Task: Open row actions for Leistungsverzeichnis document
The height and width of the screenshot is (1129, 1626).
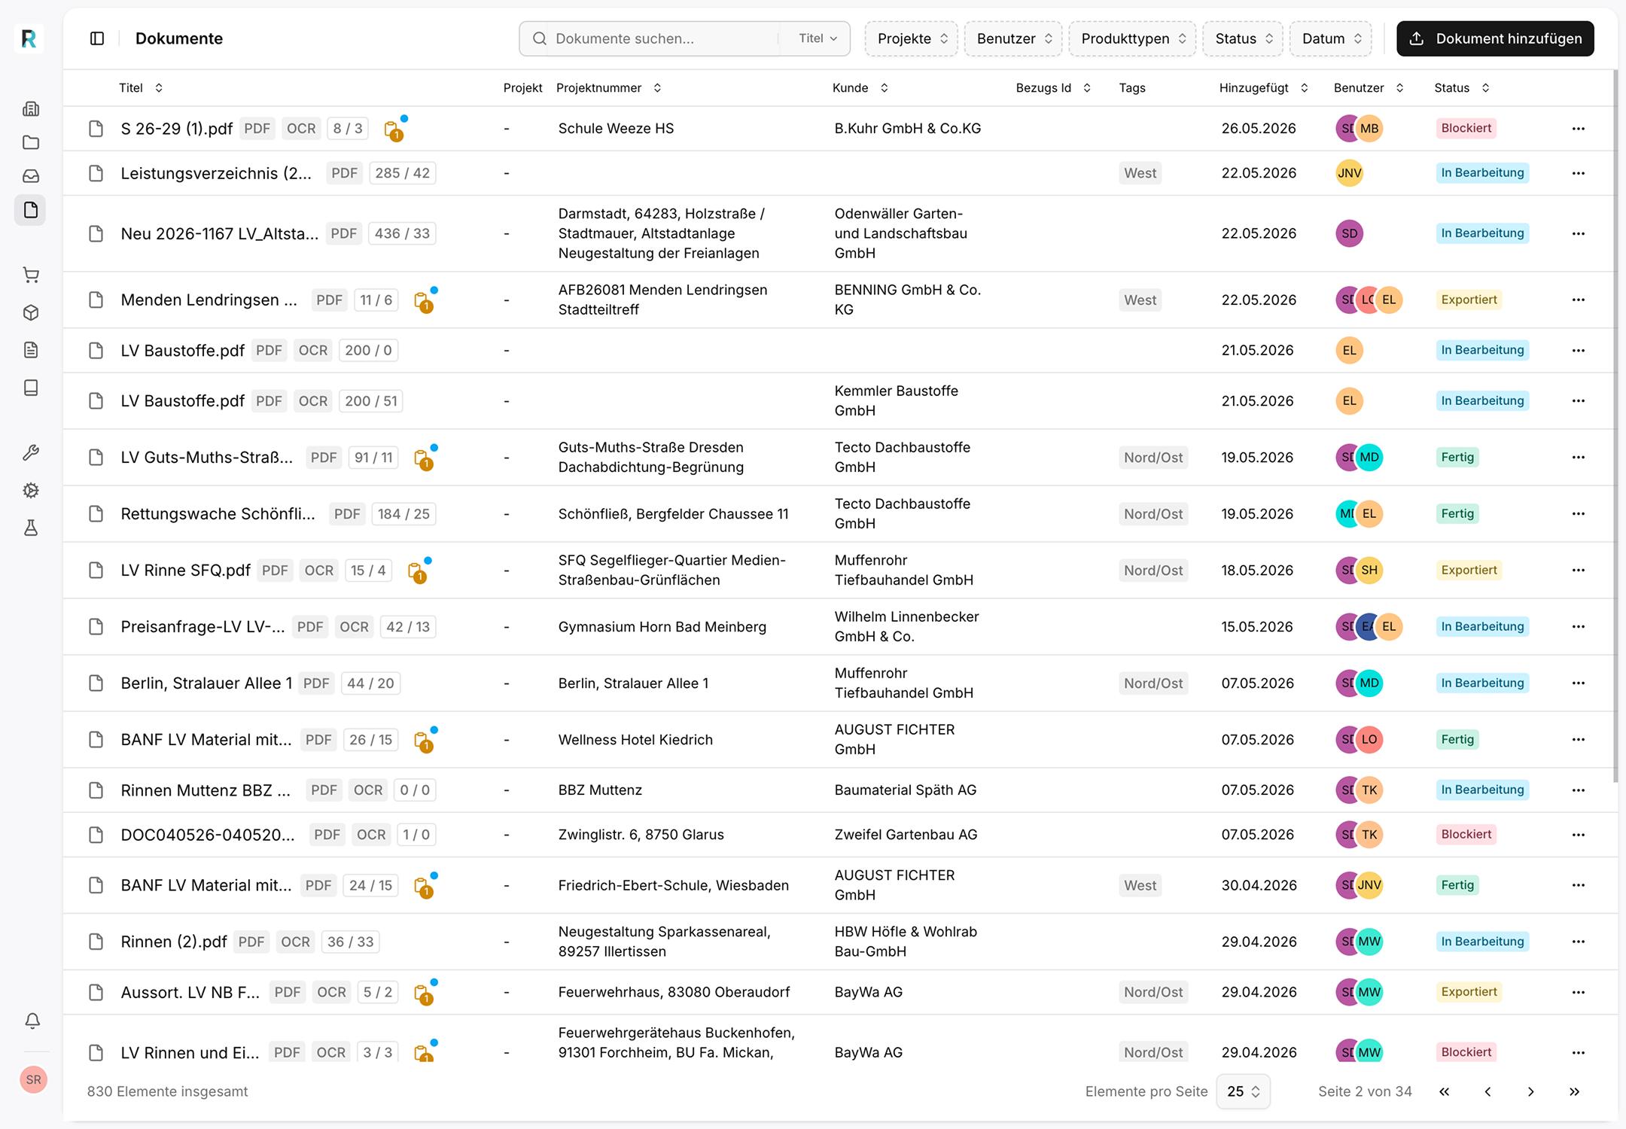Action: (1579, 173)
